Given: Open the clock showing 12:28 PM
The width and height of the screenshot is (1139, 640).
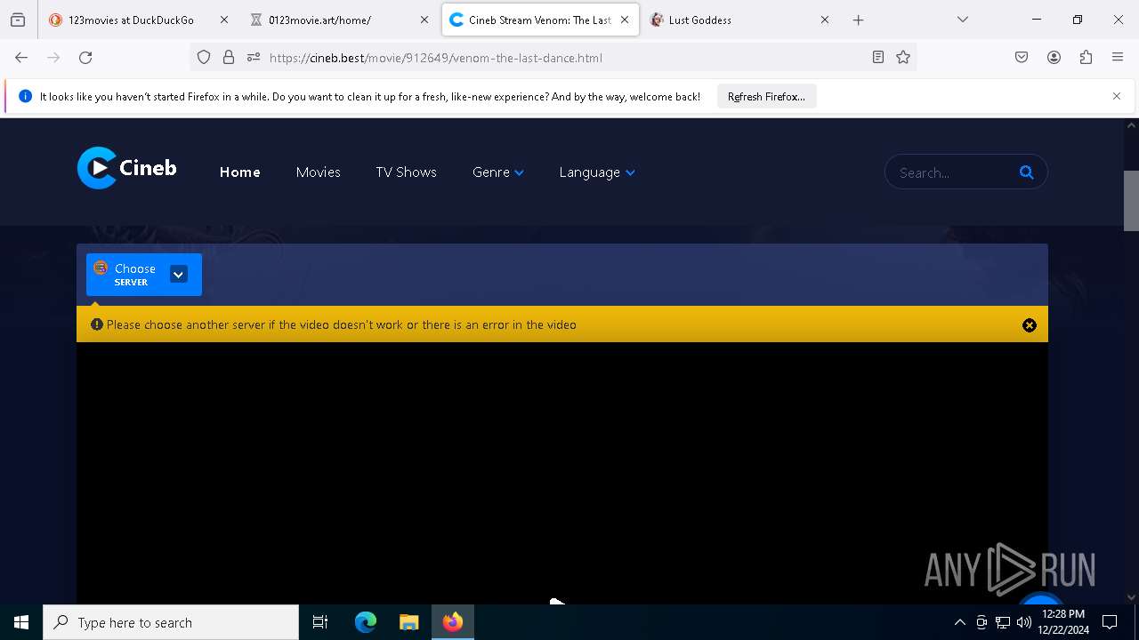Looking at the screenshot, I should click(1063, 622).
